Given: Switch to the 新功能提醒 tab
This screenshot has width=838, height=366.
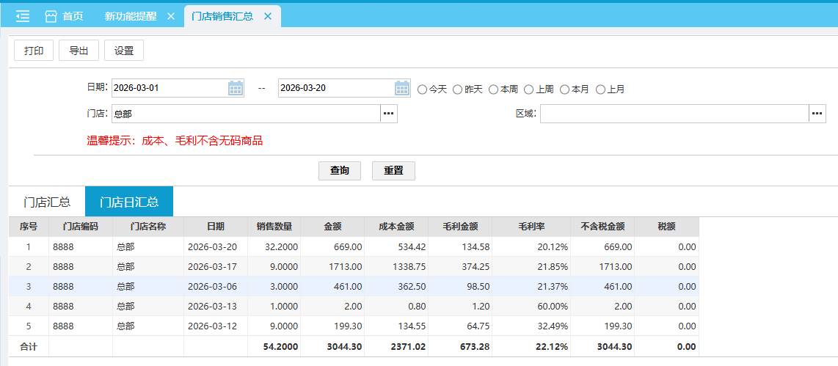Looking at the screenshot, I should (x=130, y=15).
